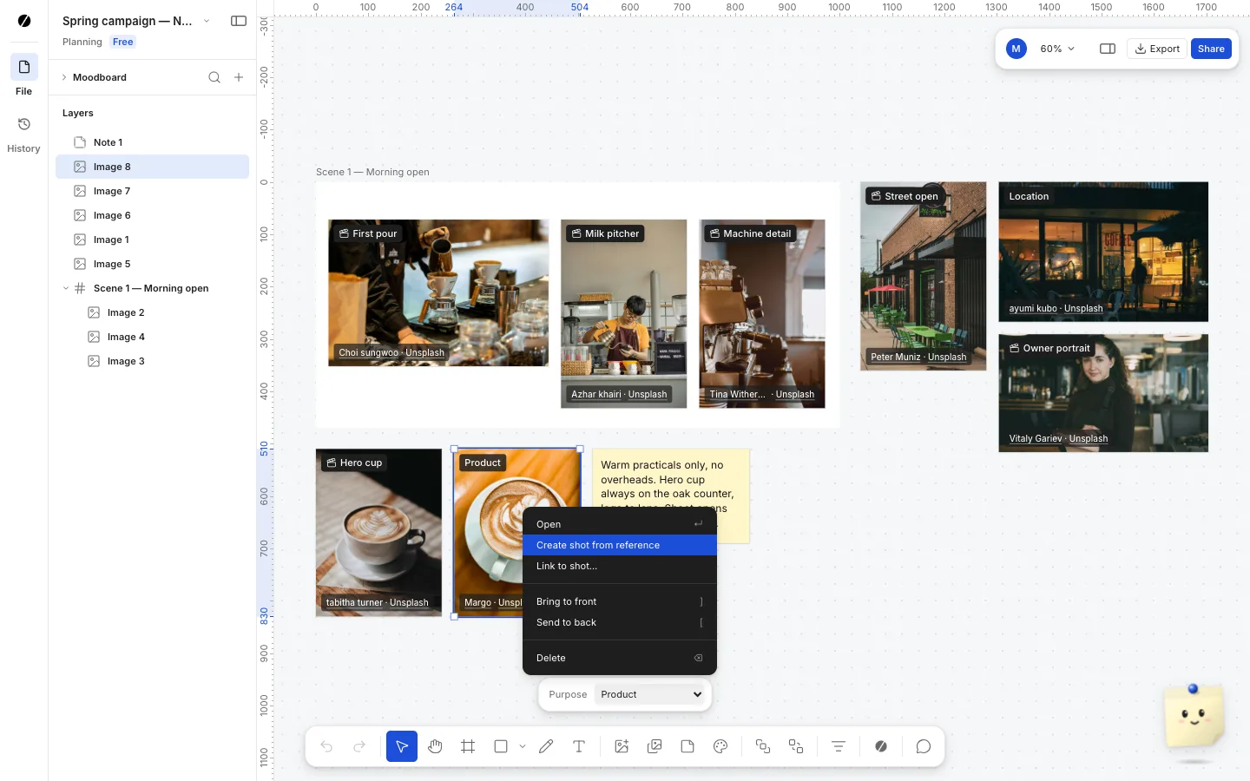The width and height of the screenshot is (1250, 781).
Task: Open the Purpose dropdown set to Product
Action: (650, 694)
